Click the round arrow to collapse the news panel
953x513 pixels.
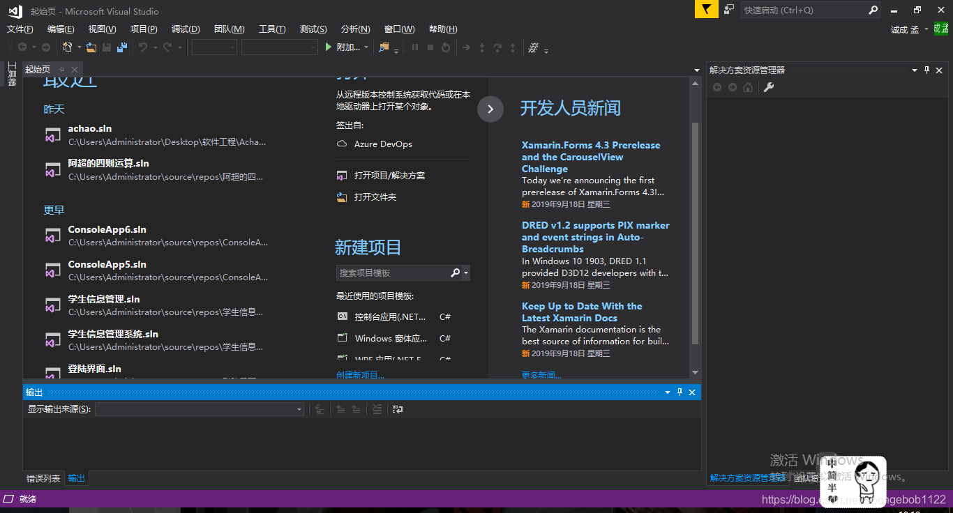pyautogui.click(x=490, y=109)
